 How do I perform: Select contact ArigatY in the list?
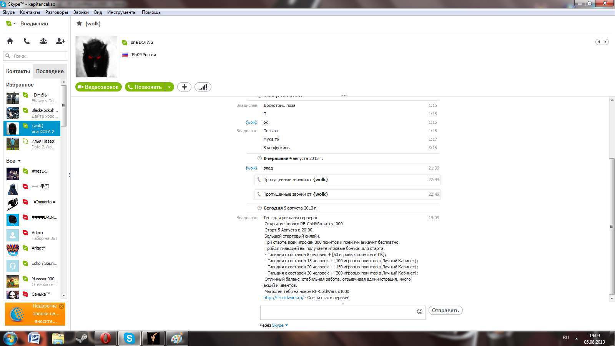(x=32, y=251)
